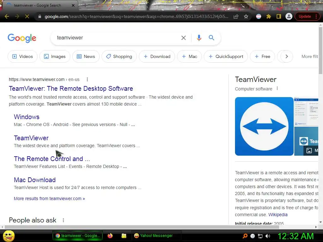Viewport: 323px width, 242px height.
Task: Add the Download filter chip
Action: 157,56
